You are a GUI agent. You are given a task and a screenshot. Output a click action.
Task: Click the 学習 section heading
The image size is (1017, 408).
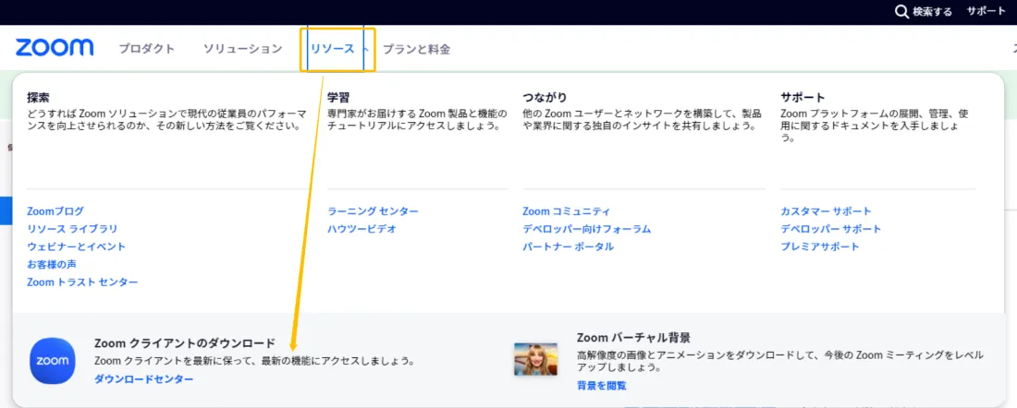tap(338, 98)
